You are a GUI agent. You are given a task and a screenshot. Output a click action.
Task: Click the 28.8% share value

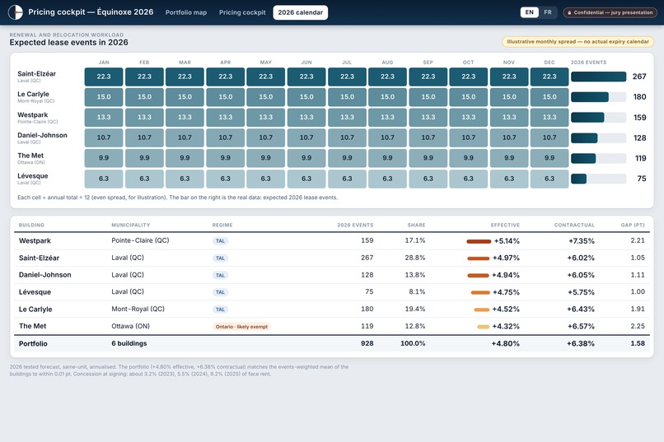coord(415,258)
